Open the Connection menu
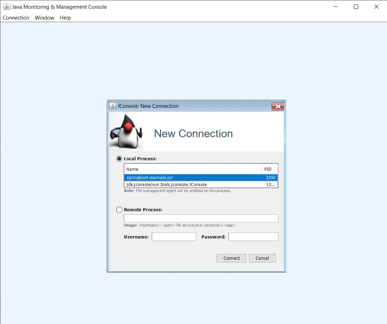 pos(16,18)
